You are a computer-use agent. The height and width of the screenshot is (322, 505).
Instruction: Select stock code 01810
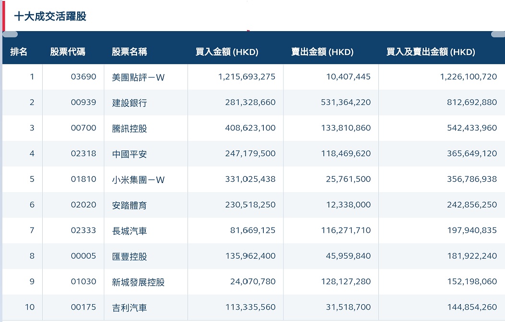pos(83,179)
